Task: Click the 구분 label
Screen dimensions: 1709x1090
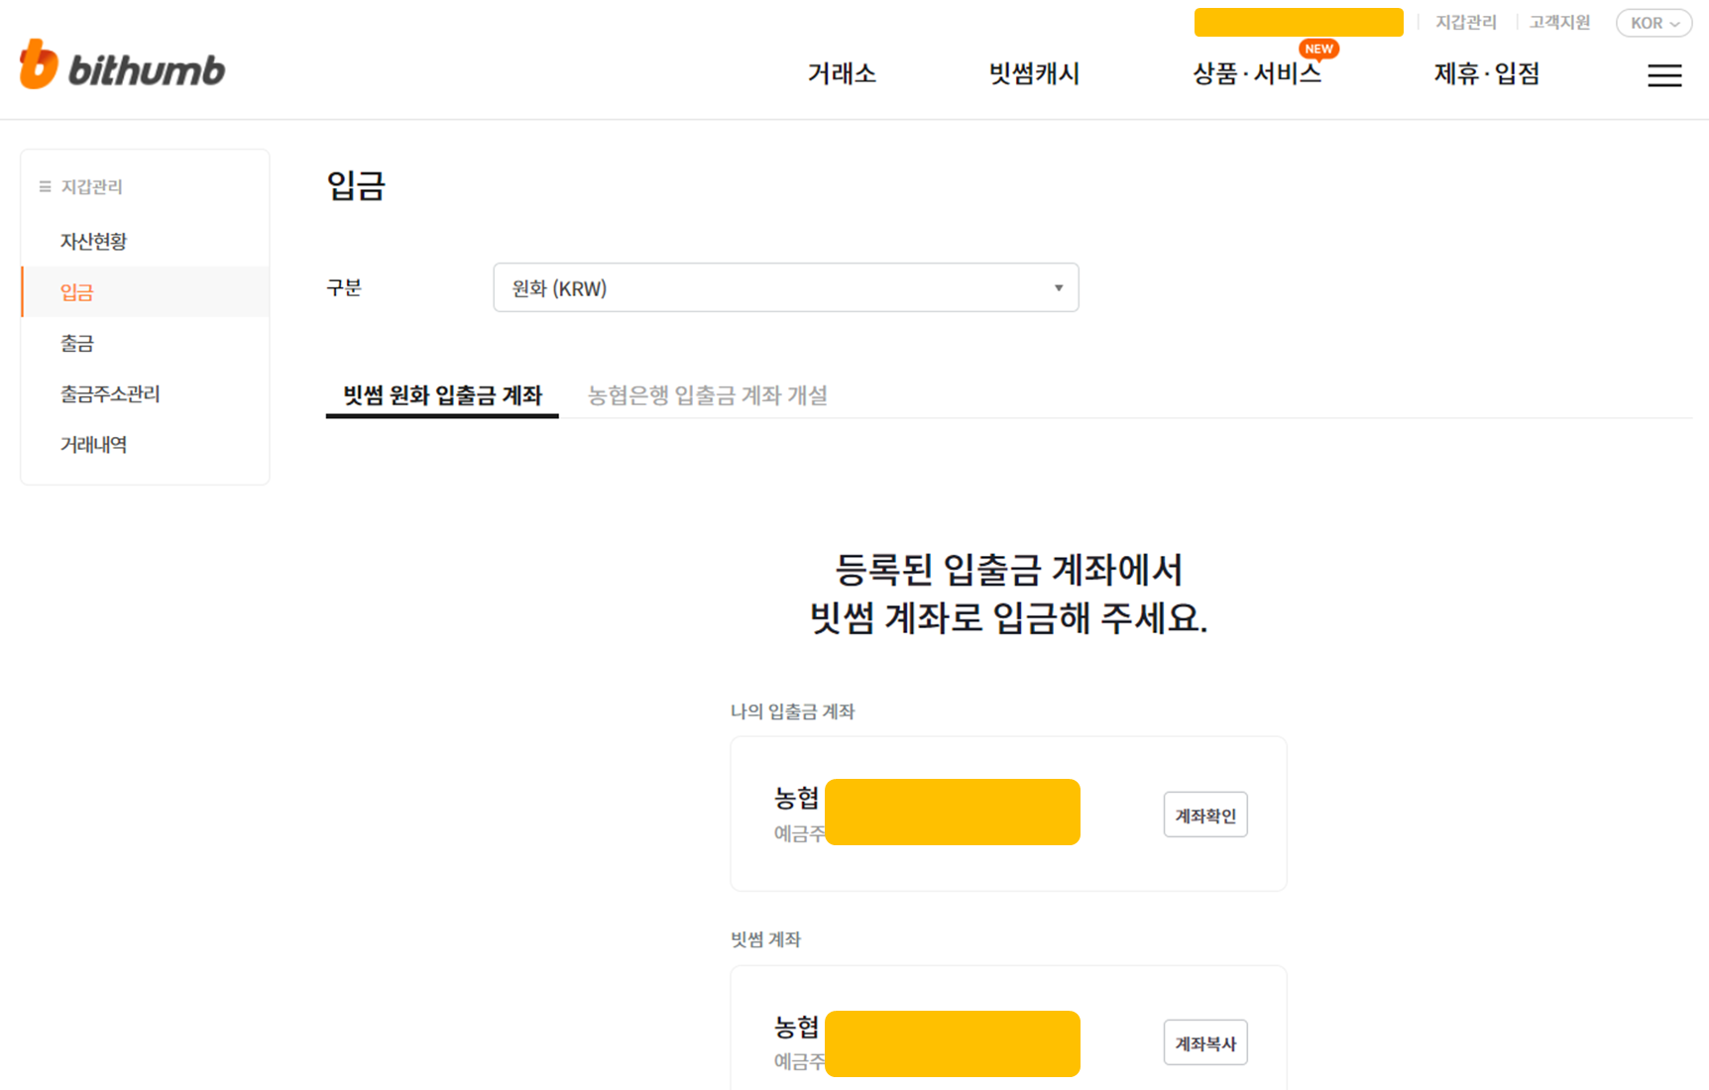Action: tap(344, 287)
